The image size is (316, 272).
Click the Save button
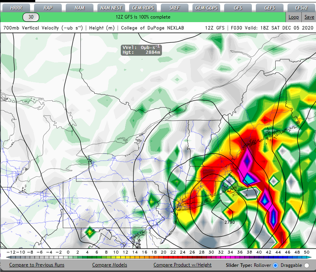(309, 17)
